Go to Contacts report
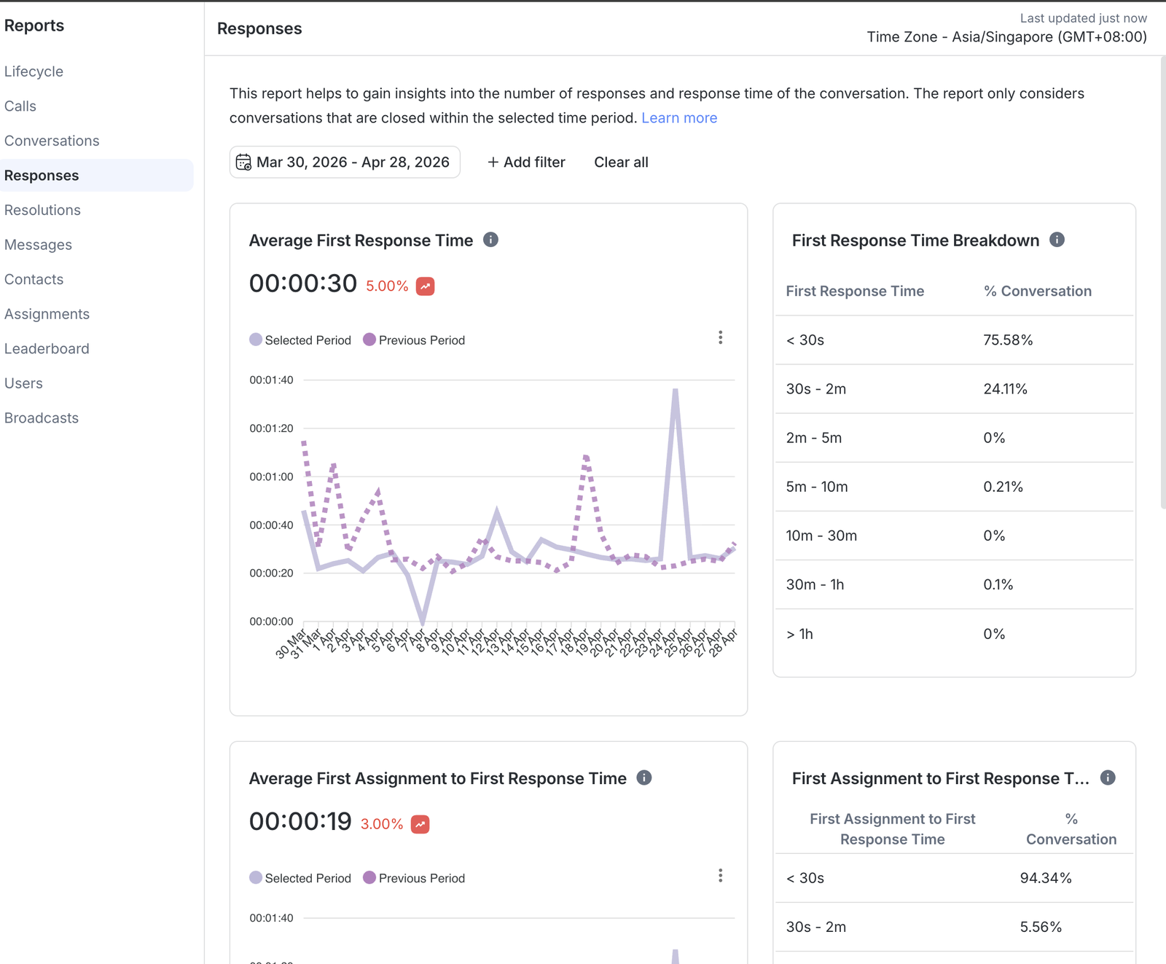 (34, 279)
